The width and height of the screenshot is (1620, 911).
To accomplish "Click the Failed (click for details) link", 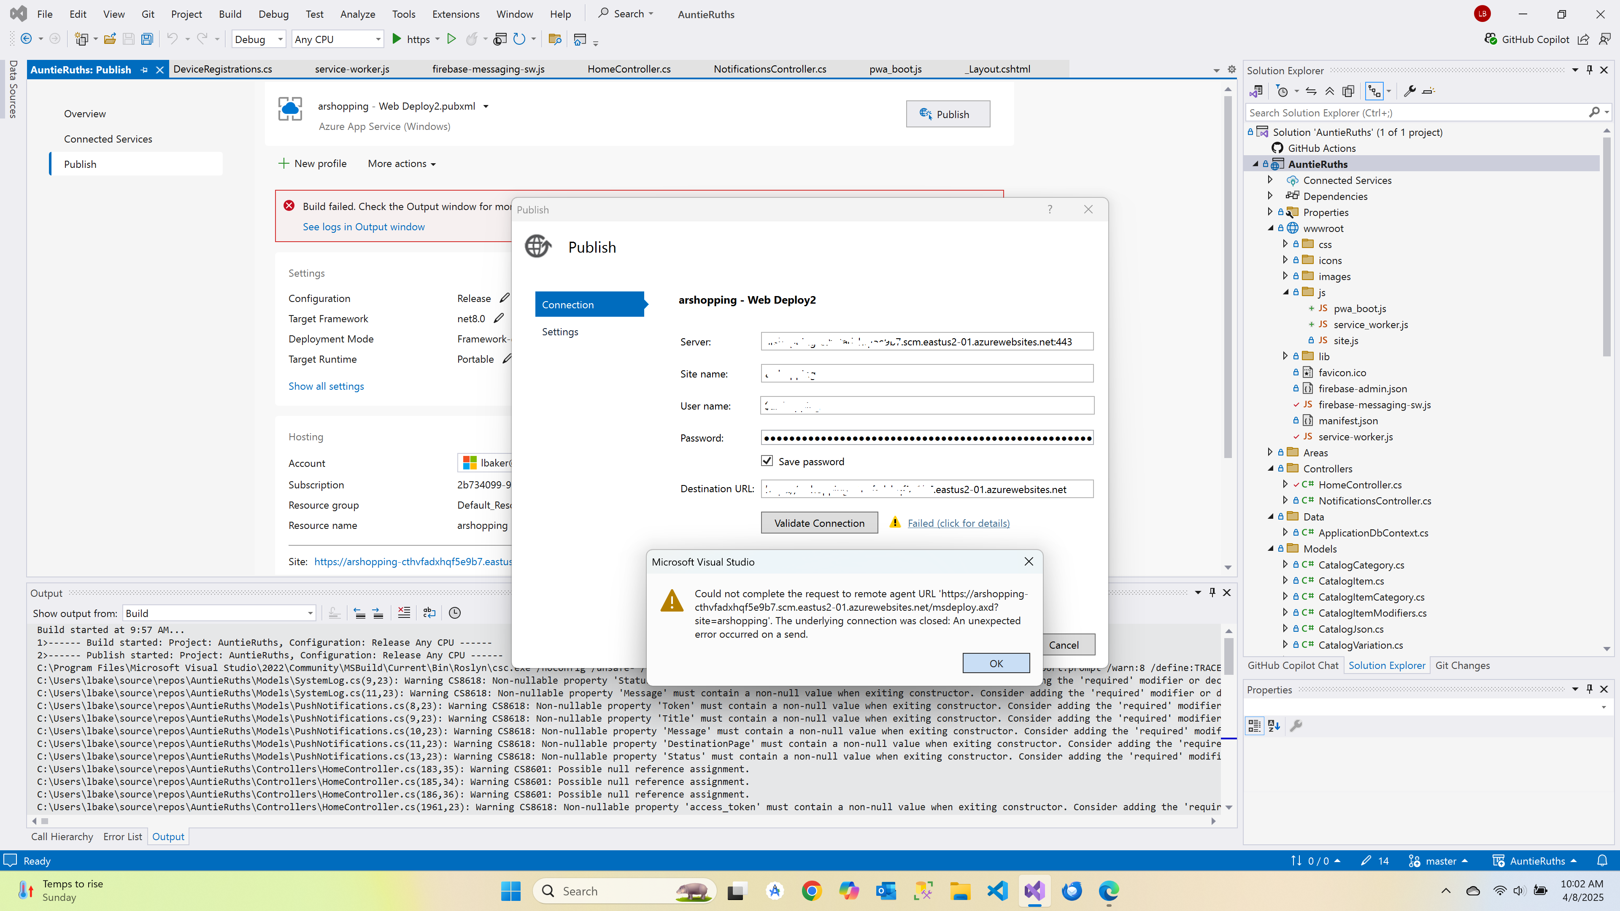I will click(x=958, y=523).
